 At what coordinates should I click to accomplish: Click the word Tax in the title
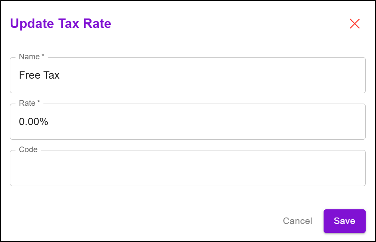pyautogui.click(x=69, y=24)
